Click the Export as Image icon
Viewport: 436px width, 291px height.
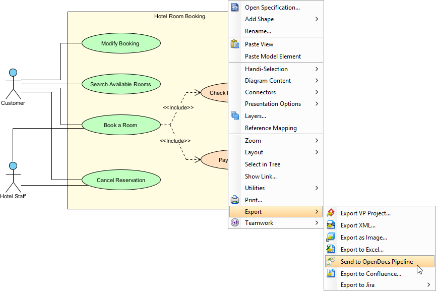tap(331, 237)
